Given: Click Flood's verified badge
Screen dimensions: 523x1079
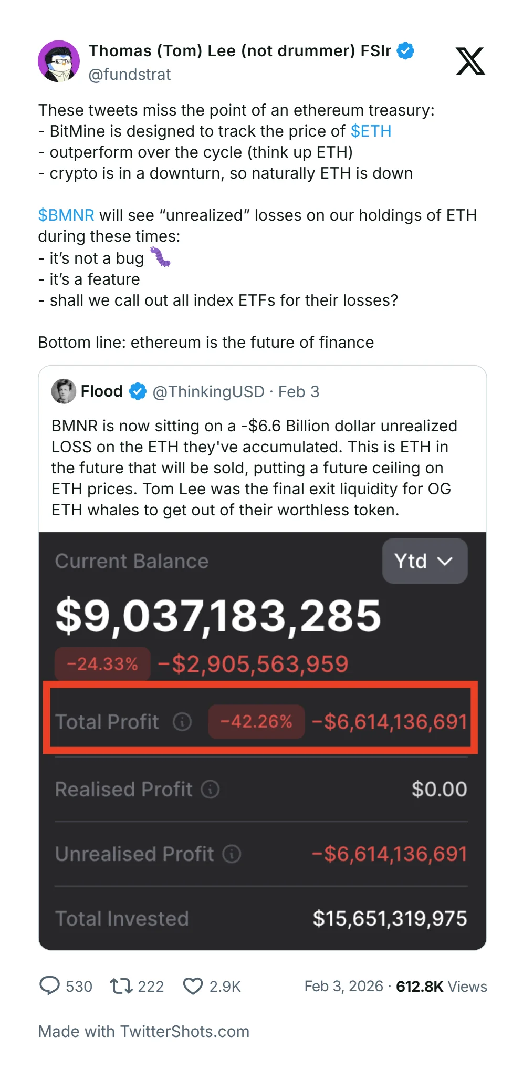Looking at the screenshot, I should tap(136, 391).
